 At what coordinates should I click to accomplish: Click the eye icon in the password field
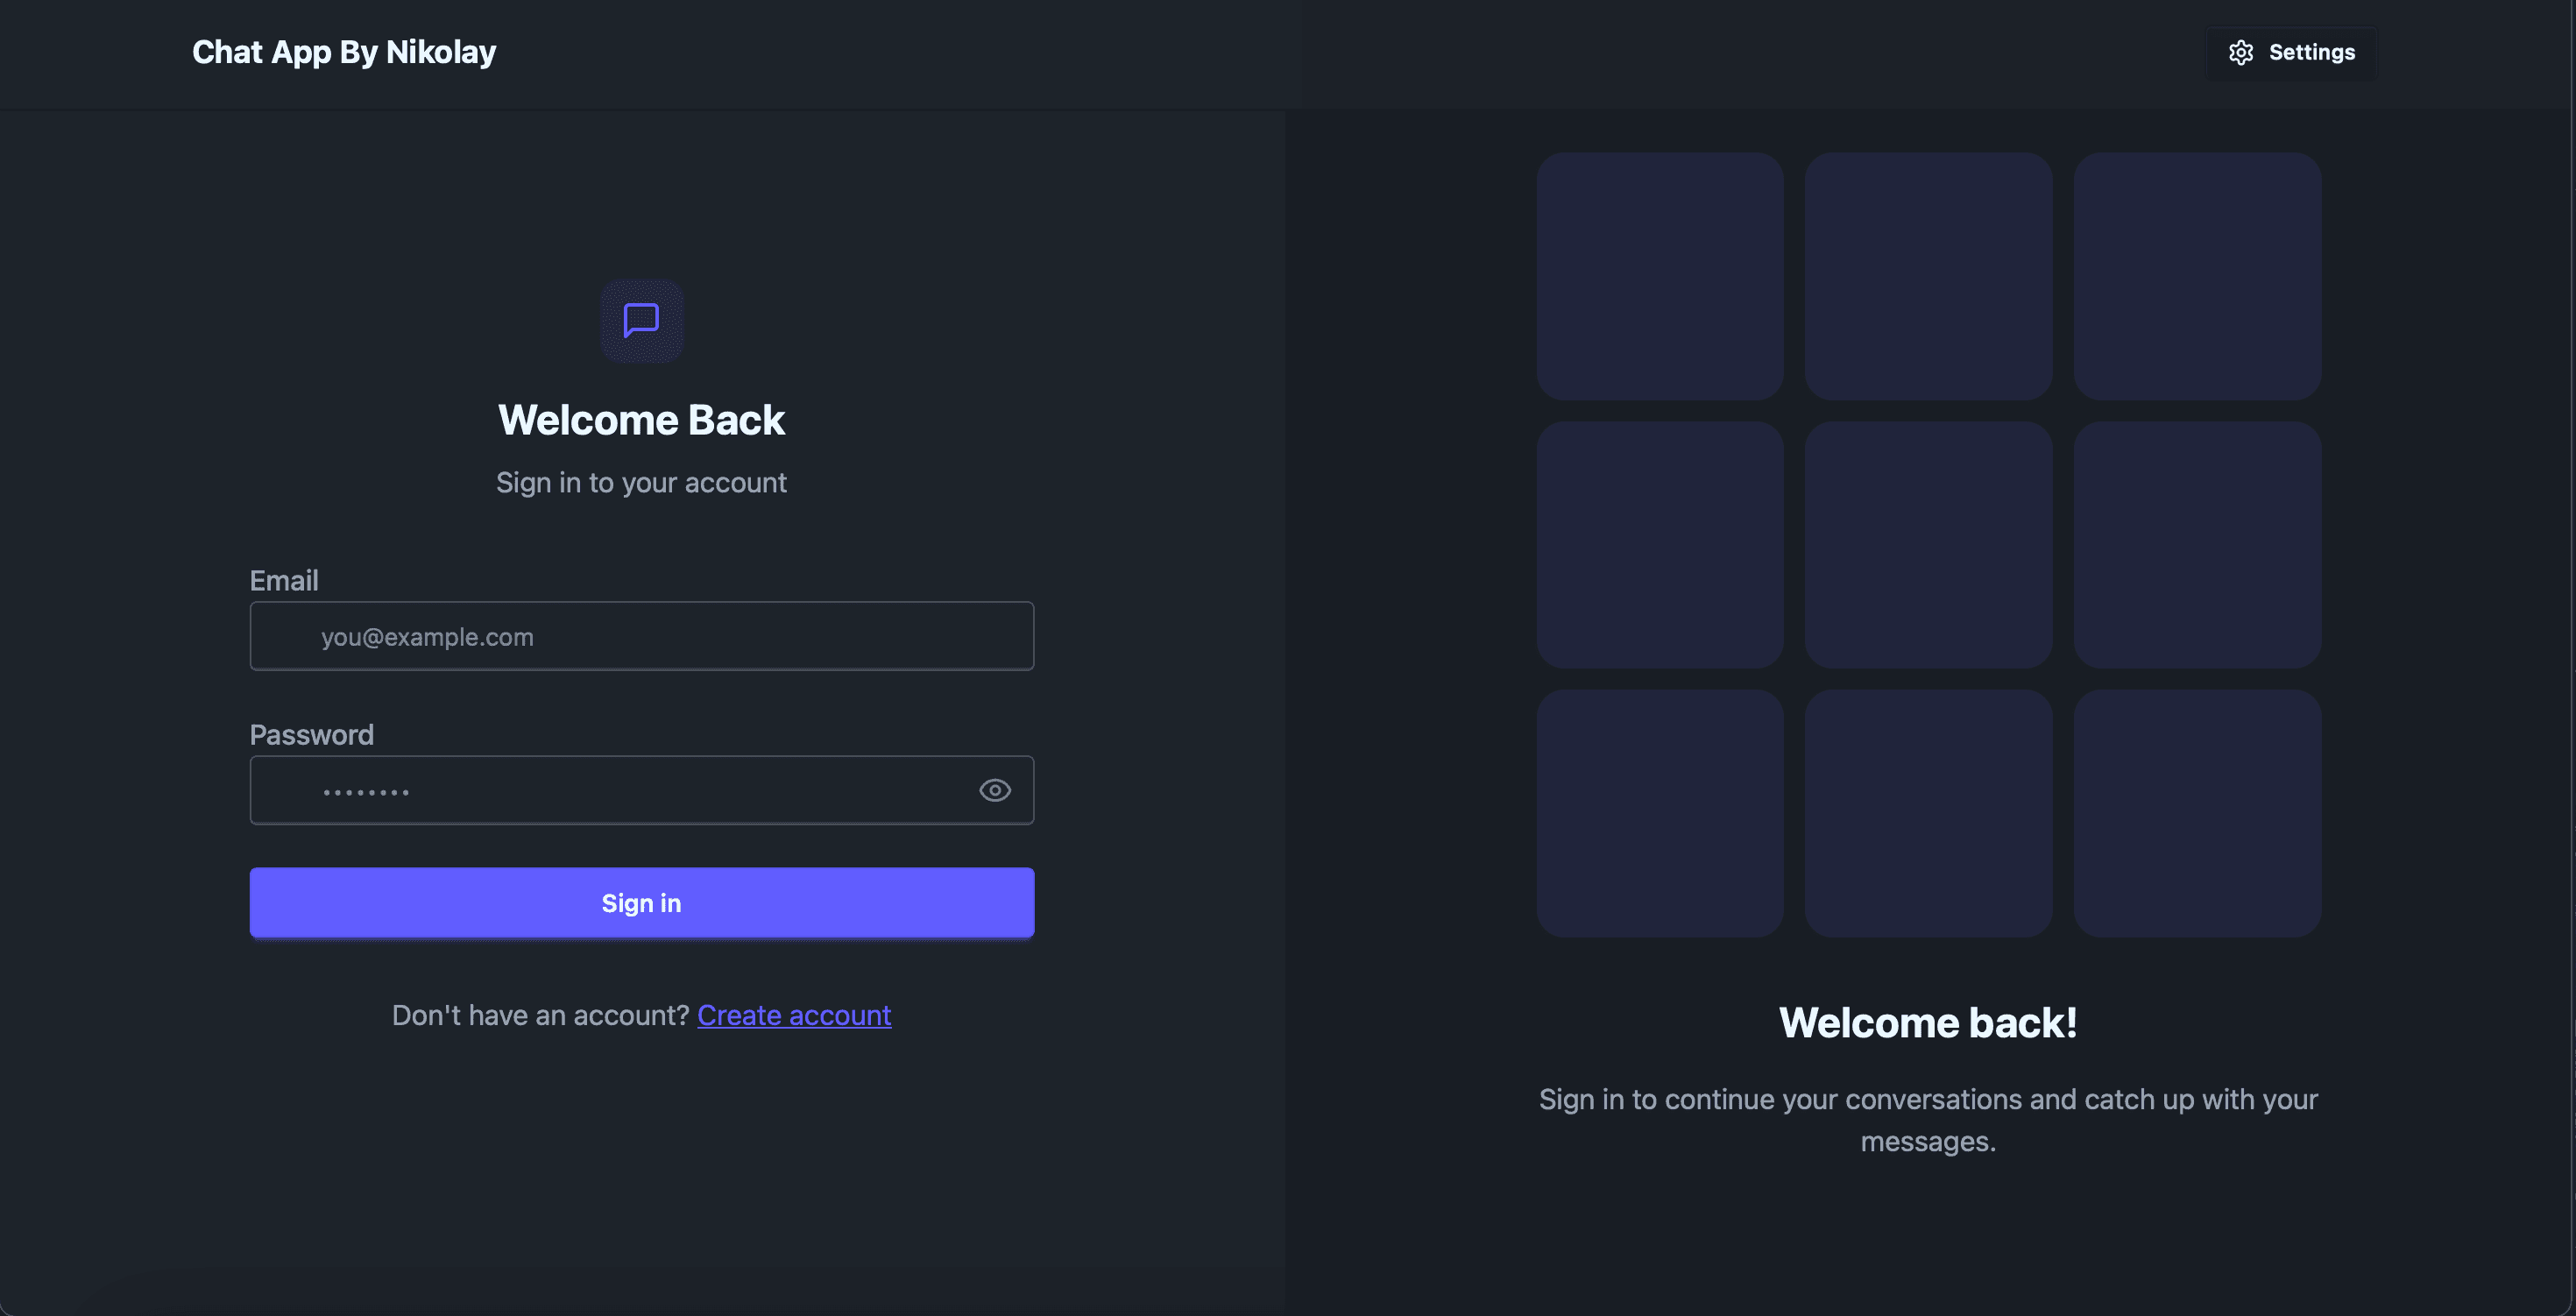pos(994,790)
